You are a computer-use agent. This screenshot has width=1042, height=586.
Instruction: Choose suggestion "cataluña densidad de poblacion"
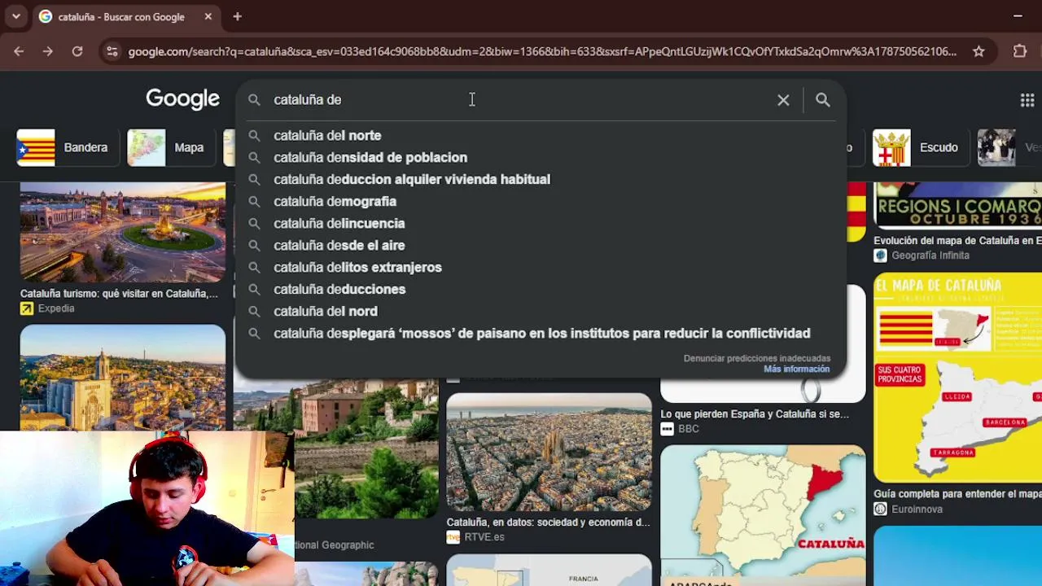[541, 158]
